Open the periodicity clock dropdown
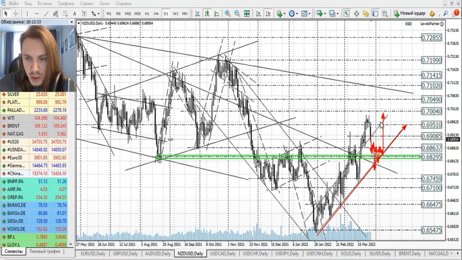This screenshot has width=462, height=260. (293, 14)
